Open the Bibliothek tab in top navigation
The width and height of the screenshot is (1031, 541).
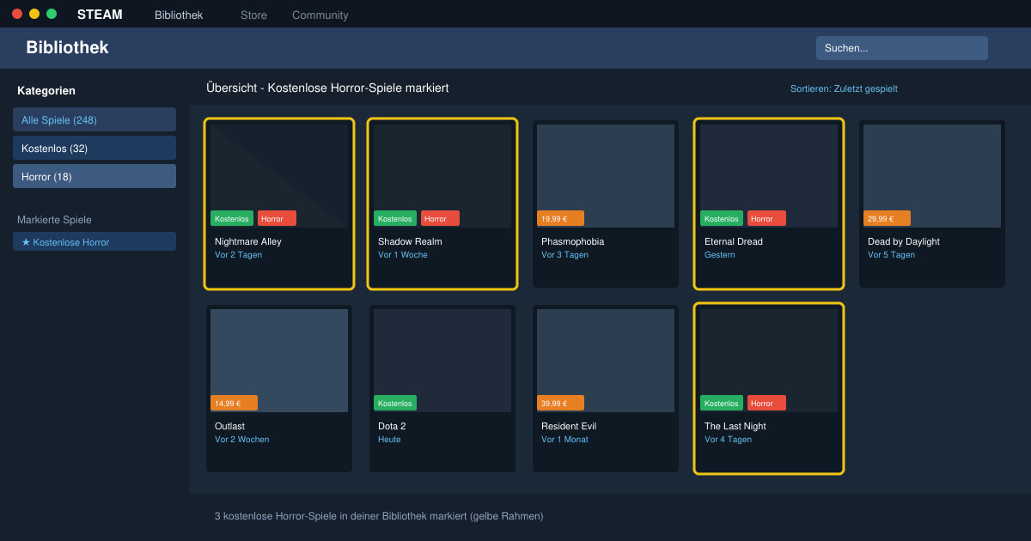(179, 15)
